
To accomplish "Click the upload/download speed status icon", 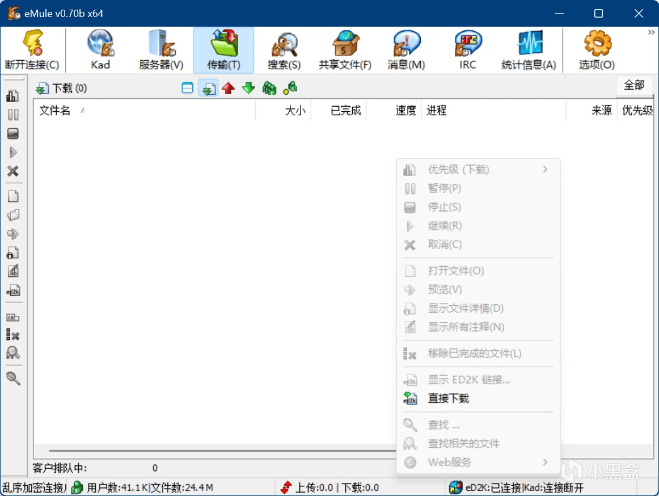I will tap(286, 487).
